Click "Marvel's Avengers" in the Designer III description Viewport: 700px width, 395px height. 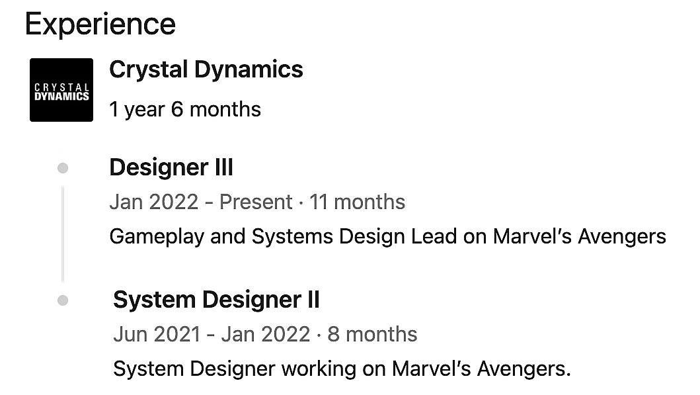580,236
